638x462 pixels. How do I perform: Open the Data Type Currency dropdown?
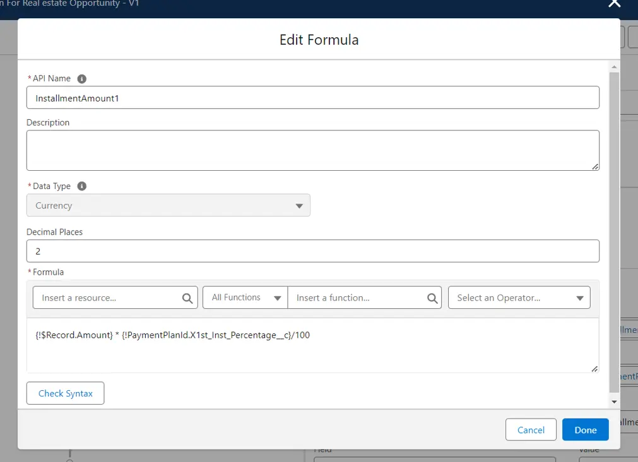[168, 205]
